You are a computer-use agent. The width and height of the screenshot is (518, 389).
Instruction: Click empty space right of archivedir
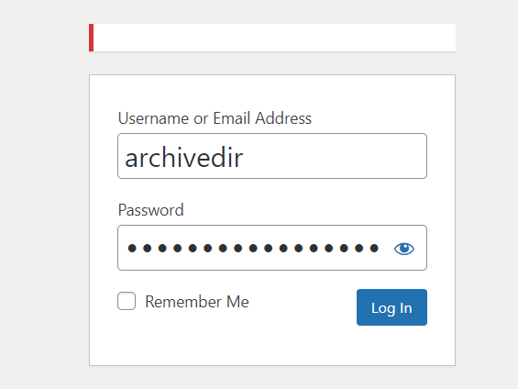pos(334,156)
